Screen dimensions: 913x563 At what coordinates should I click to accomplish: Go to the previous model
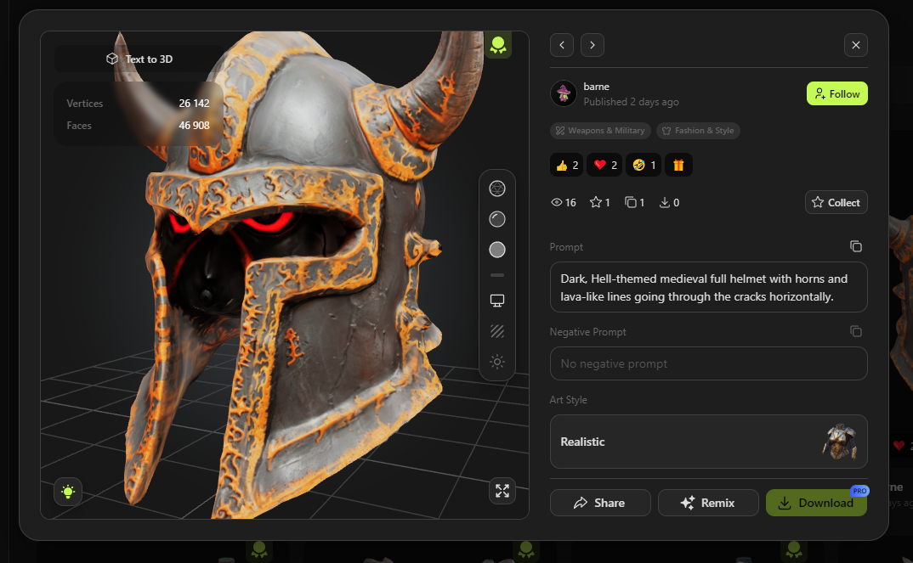pos(562,45)
